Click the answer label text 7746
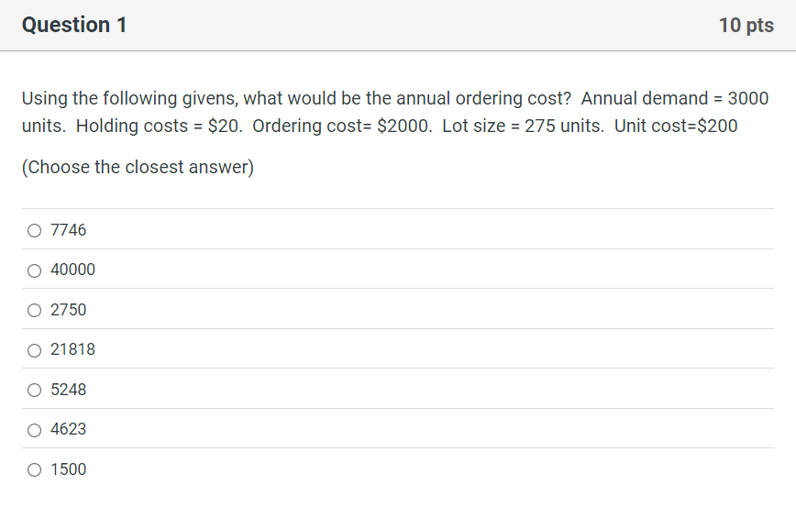This screenshot has height=507, width=796. (68, 230)
